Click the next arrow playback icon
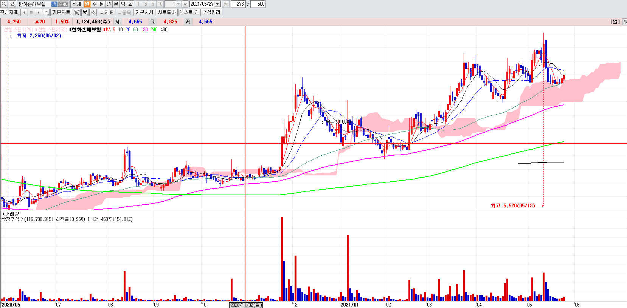This screenshot has height=308, width=627. (x=39, y=12)
